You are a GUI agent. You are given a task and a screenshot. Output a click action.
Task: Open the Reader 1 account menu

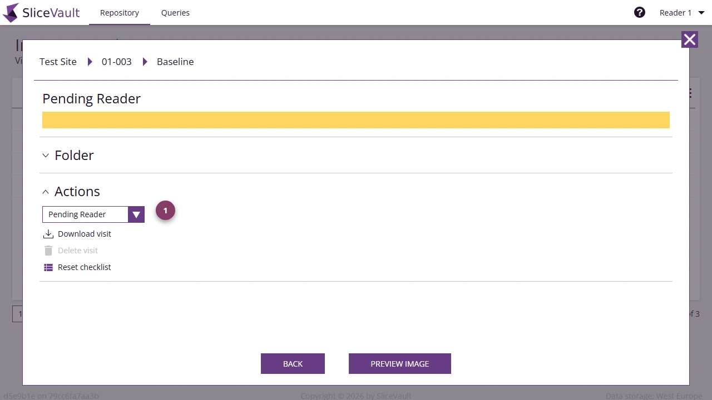click(680, 12)
